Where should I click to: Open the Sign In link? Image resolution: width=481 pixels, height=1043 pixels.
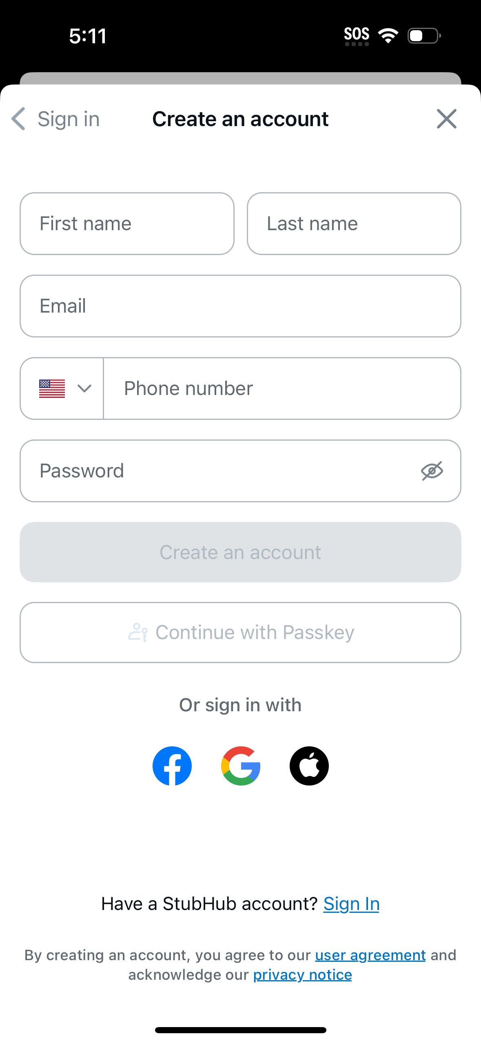coord(351,904)
